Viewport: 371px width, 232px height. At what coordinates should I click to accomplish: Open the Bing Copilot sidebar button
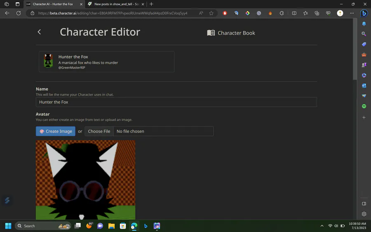[x=364, y=13]
